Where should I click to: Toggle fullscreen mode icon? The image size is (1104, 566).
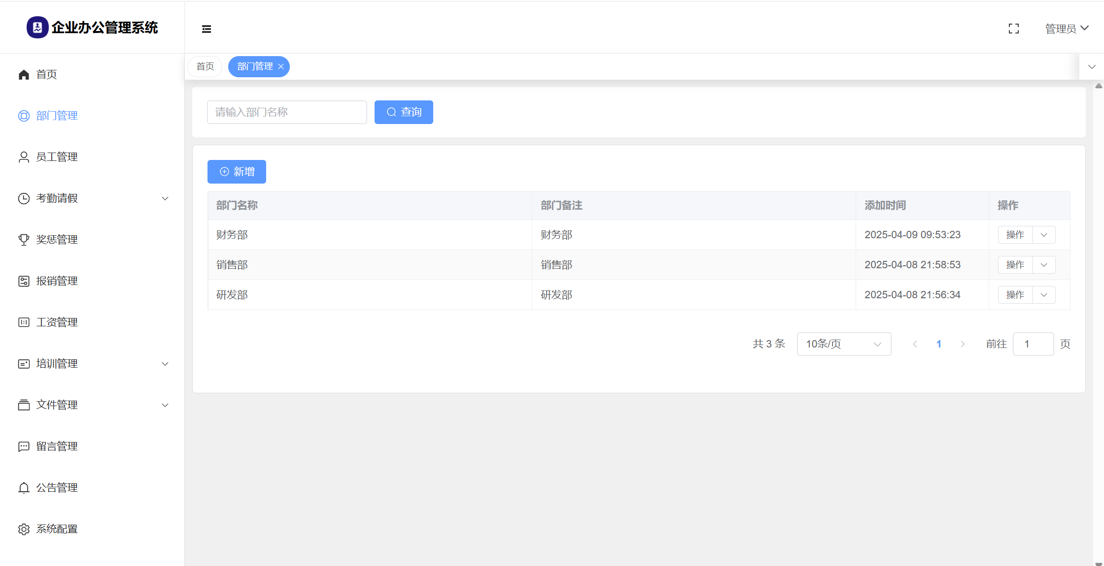1013,29
